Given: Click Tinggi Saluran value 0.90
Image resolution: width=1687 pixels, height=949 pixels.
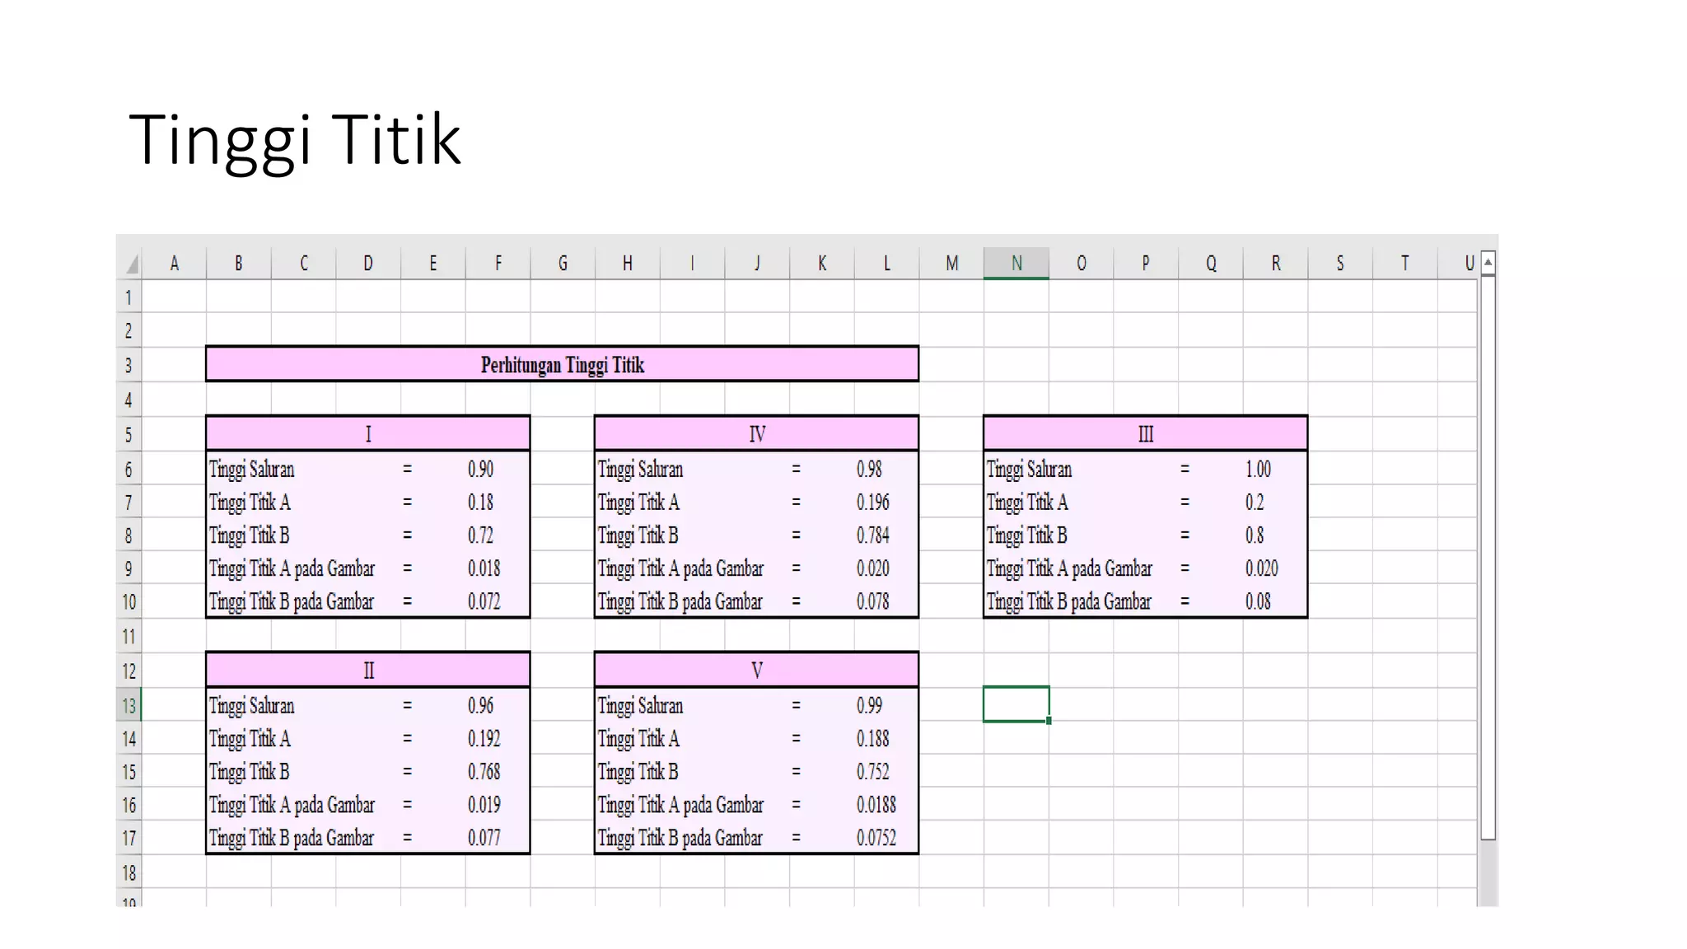Looking at the screenshot, I should point(481,470).
